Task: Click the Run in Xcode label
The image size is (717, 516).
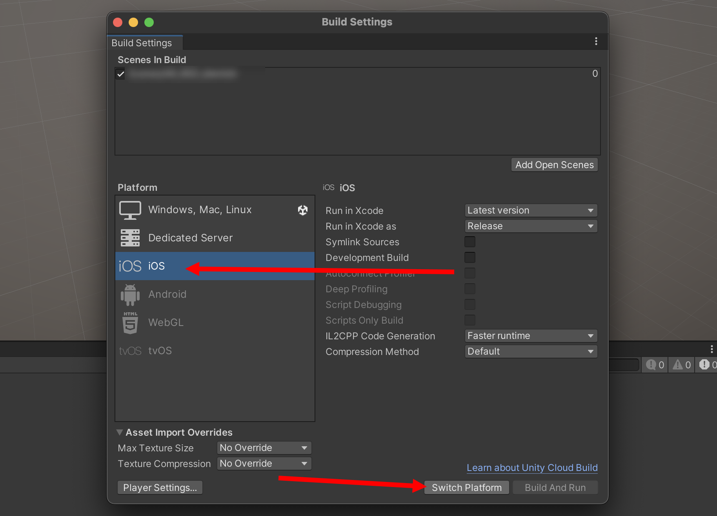Action: pyautogui.click(x=355, y=211)
